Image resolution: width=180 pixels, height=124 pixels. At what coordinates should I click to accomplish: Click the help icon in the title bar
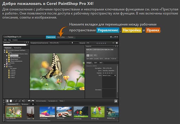111,37
